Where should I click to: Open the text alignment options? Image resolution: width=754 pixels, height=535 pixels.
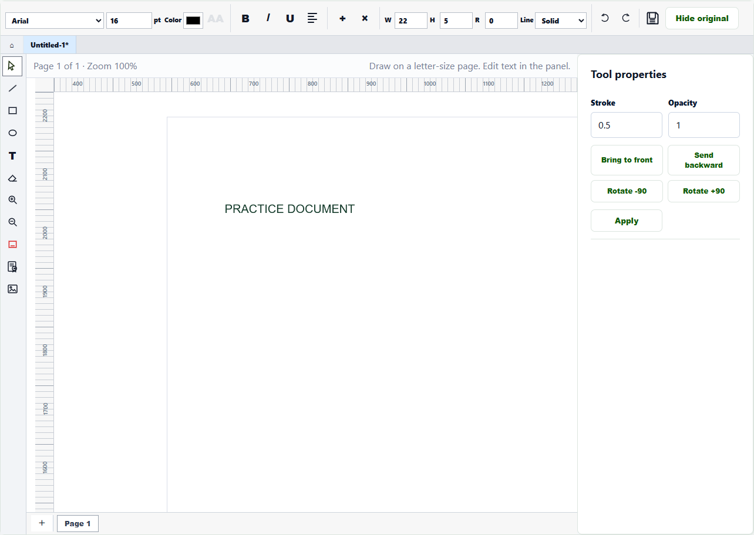tap(312, 18)
